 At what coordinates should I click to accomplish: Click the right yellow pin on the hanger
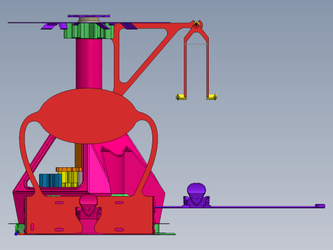(212, 97)
